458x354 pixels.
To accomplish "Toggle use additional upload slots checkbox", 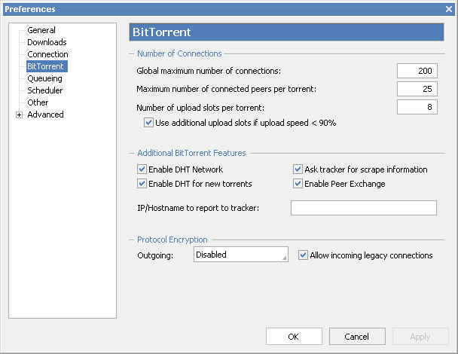I will pyautogui.click(x=148, y=122).
